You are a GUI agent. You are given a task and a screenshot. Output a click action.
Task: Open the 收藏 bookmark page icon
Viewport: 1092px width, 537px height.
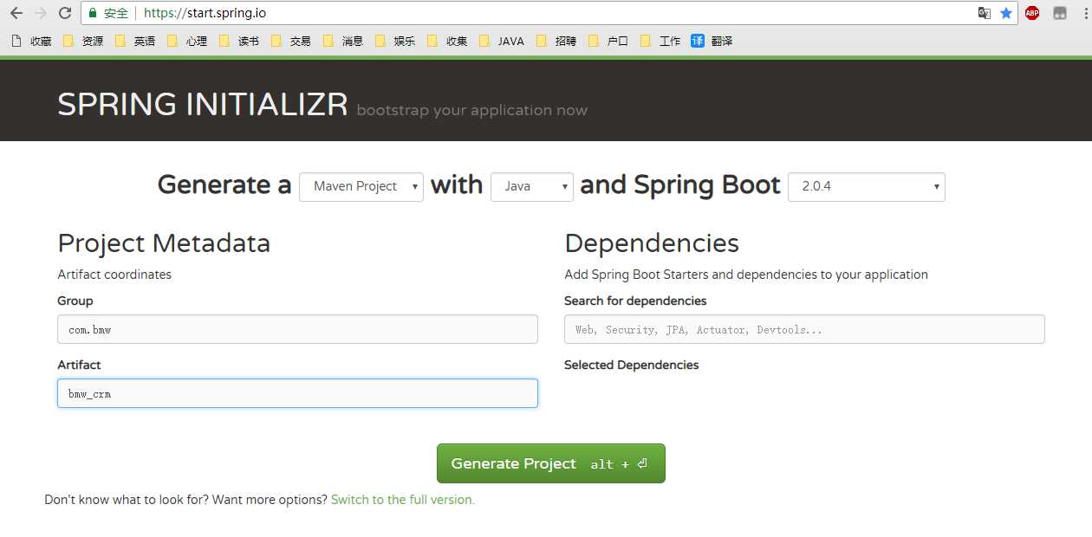tap(31, 41)
